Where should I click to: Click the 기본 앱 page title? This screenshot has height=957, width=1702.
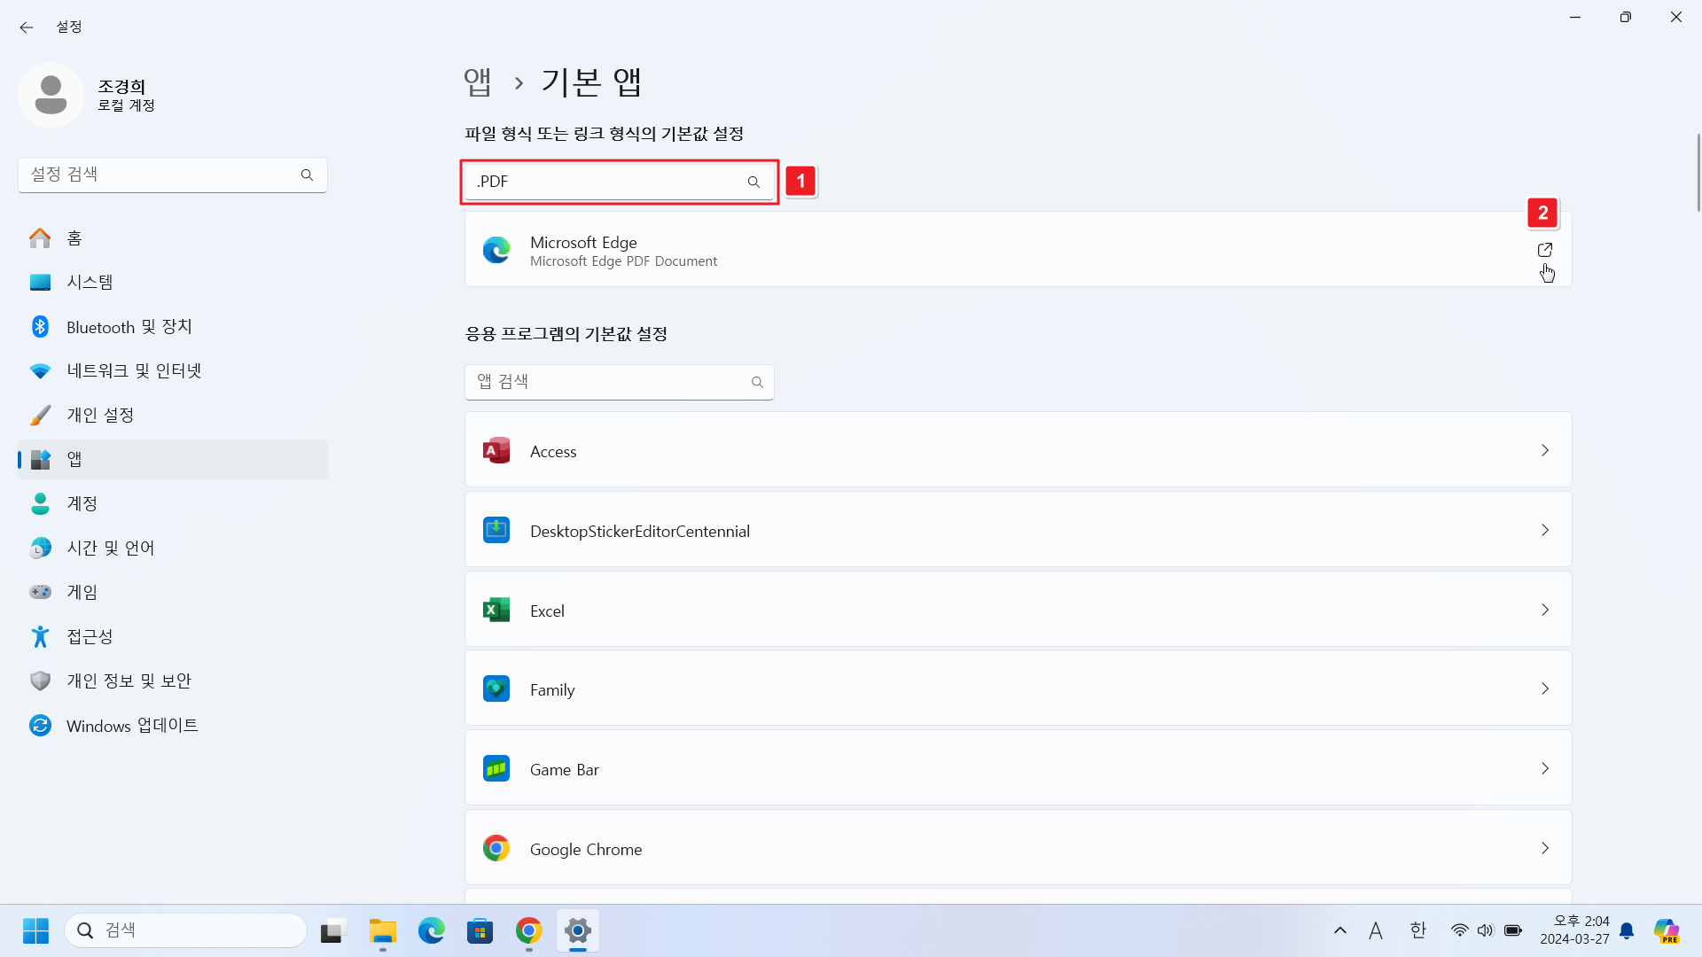coord(591,82)
